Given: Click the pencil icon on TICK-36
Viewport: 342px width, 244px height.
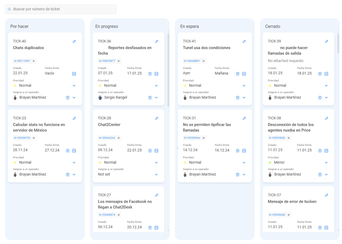Looking at the screenshot, I should point(157,41).
